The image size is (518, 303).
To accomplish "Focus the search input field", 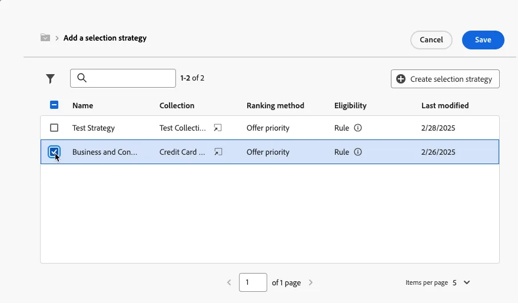I will 123,78.
